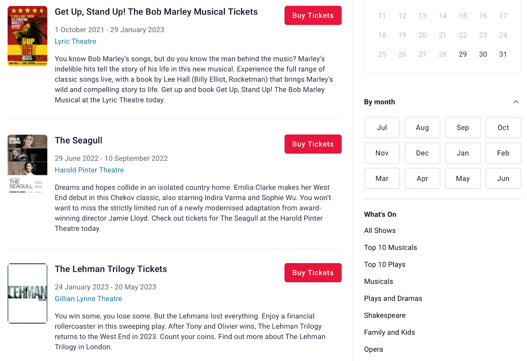Image resolution: width=527 pixels, height=361 pixels.
Task: Pick day 30 in the calendar
Action: click(483, 54)
